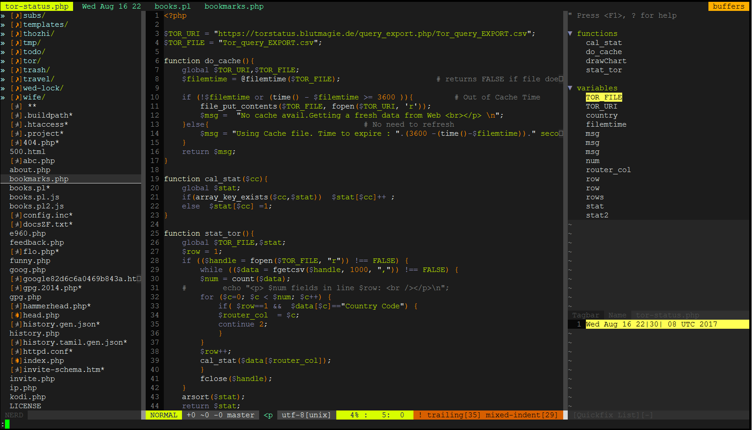Jump to do_cache function tag

click(x=604, y=52)
